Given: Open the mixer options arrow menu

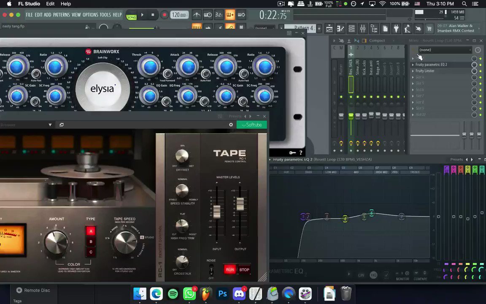Looking at the screenshot, I should 334,41.
